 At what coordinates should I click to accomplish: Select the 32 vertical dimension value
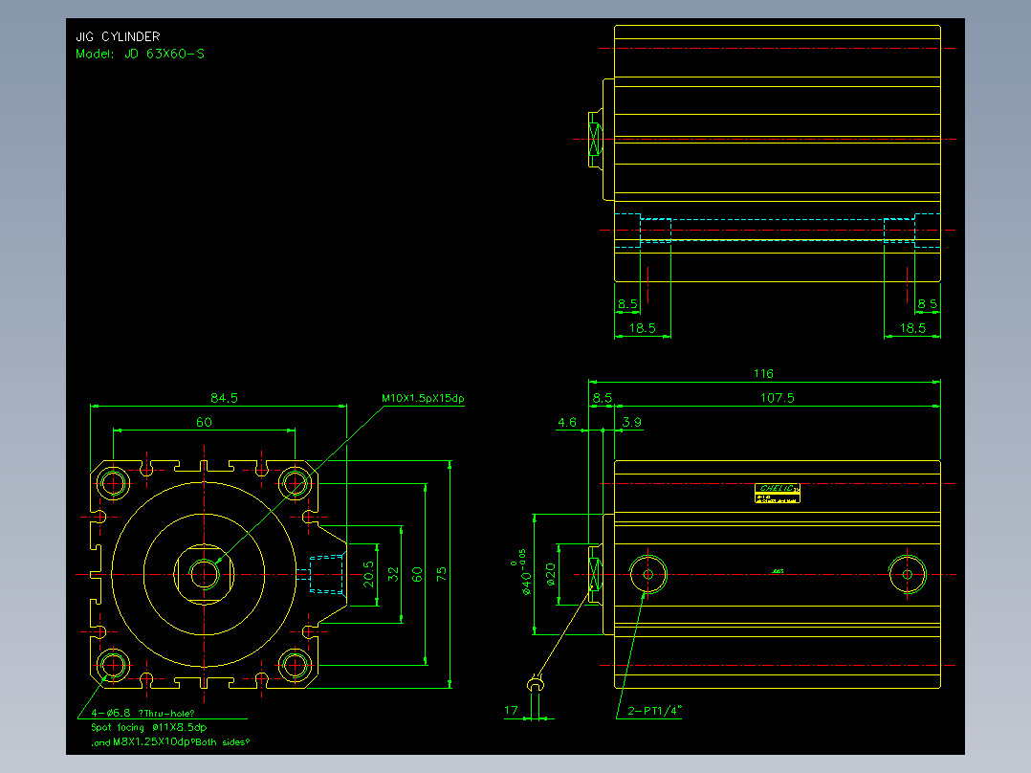click(393, 574)
